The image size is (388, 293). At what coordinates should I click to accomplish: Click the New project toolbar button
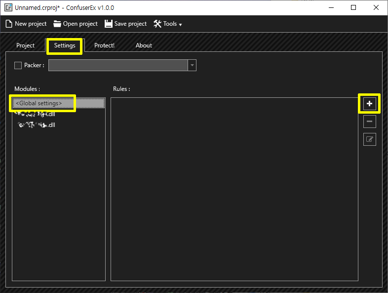tap(26, 24)
